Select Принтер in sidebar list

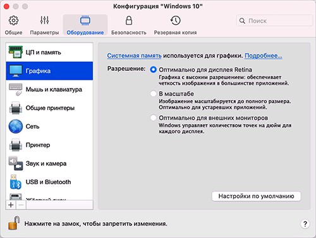pos(49,145)
